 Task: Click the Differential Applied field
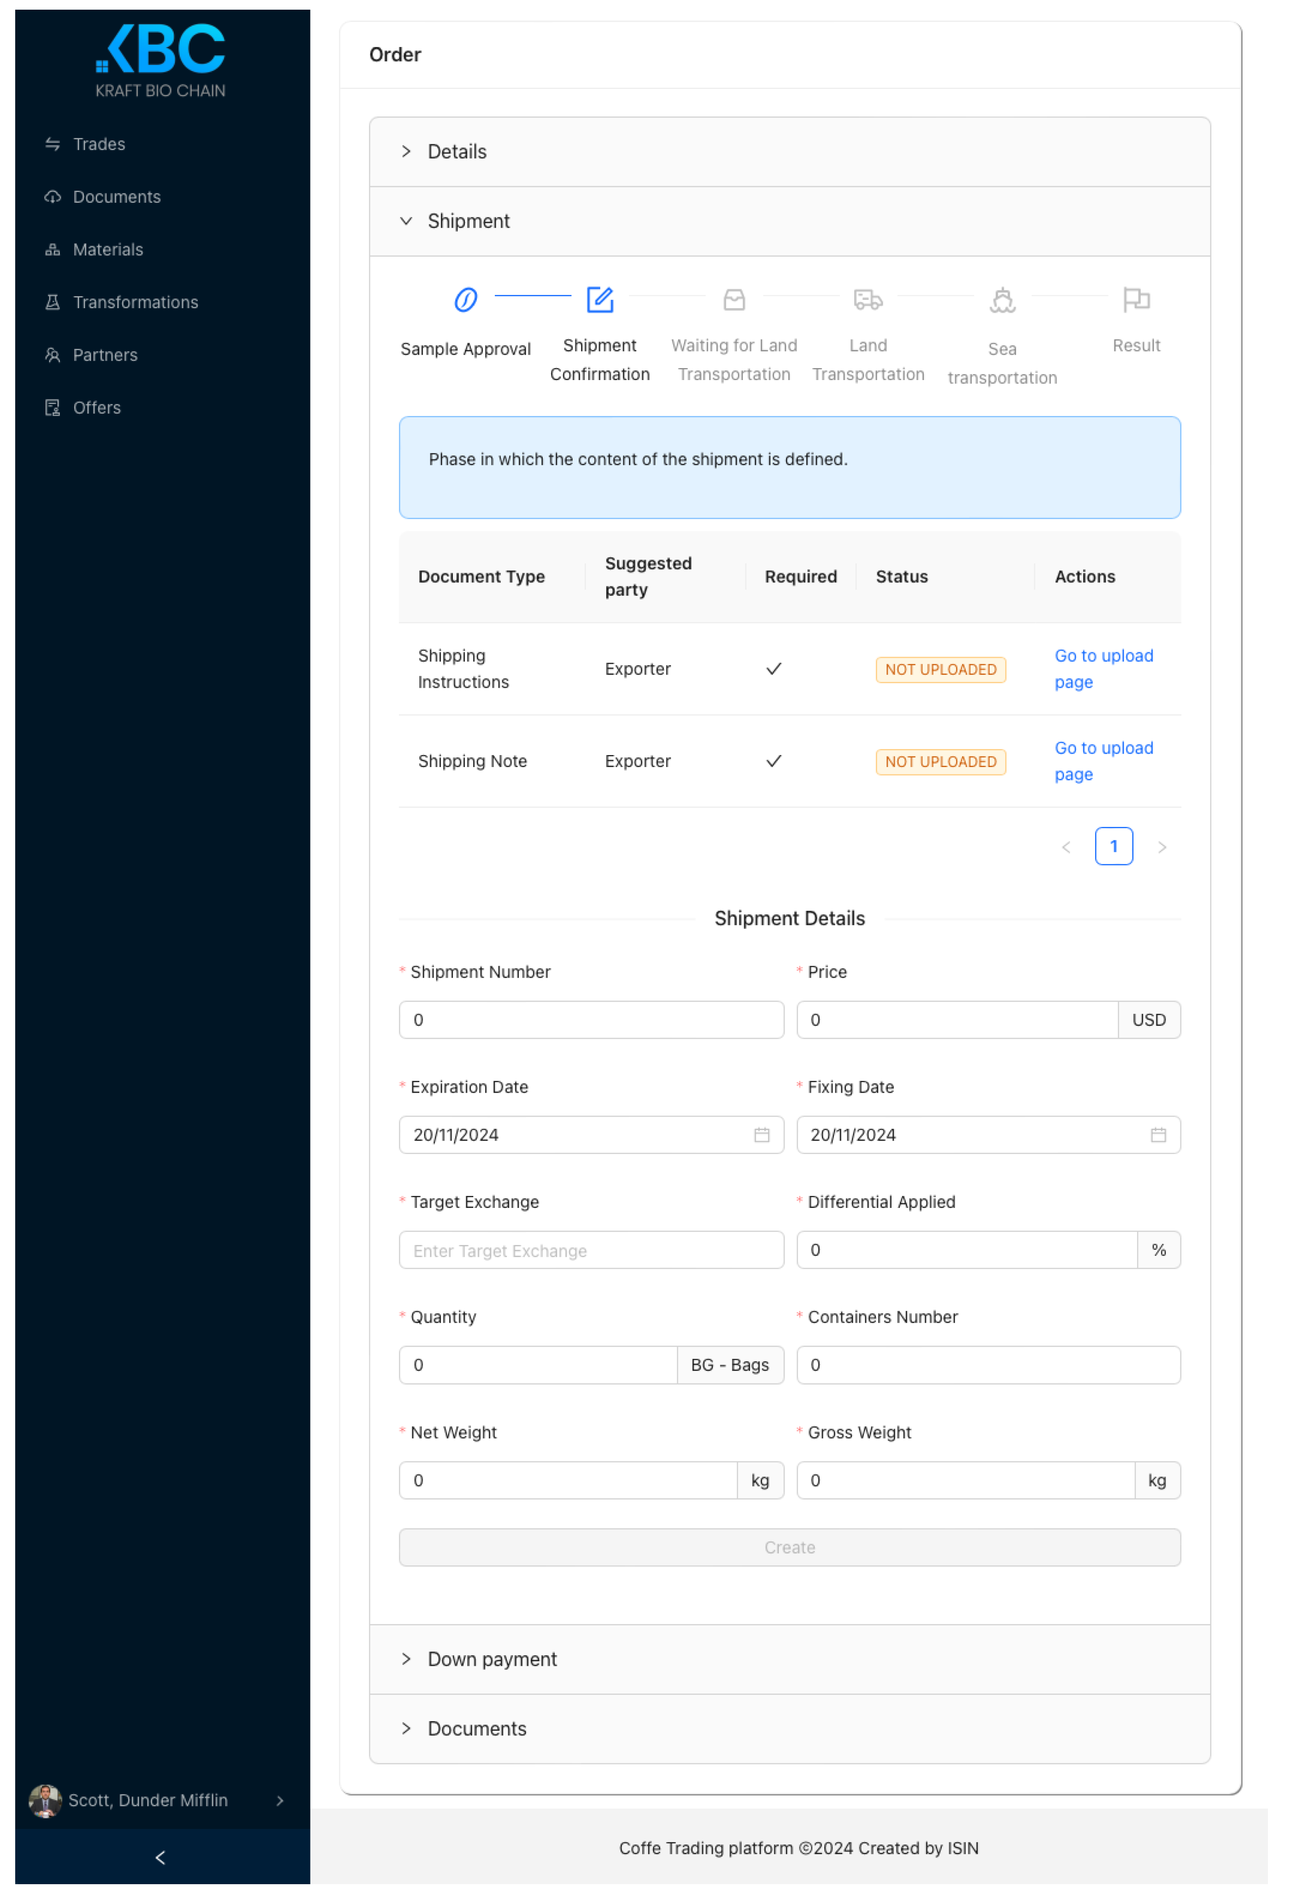point(967,1250)
